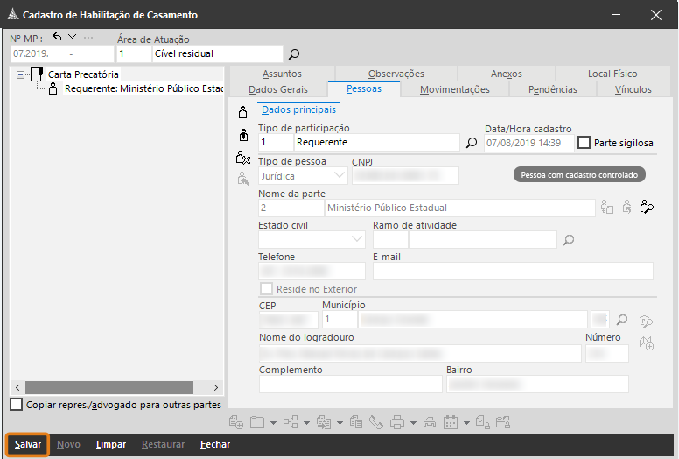This screenshot has width=679, height=459.
Task: Click Pessoa com cadastro controlado badge
Action: point(579,174)
